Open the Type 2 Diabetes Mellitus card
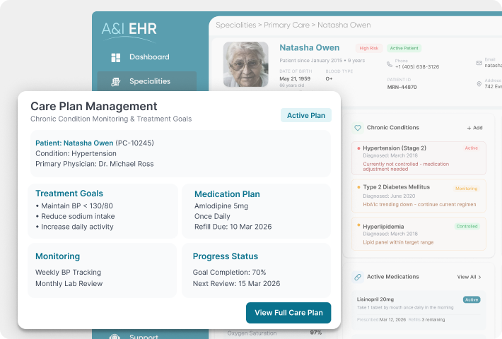This screenshot has width=502, height=339. [419, 196]
